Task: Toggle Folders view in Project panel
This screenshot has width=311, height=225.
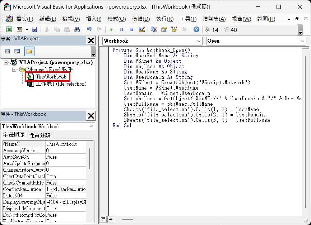Action: [x=29, y=51]
